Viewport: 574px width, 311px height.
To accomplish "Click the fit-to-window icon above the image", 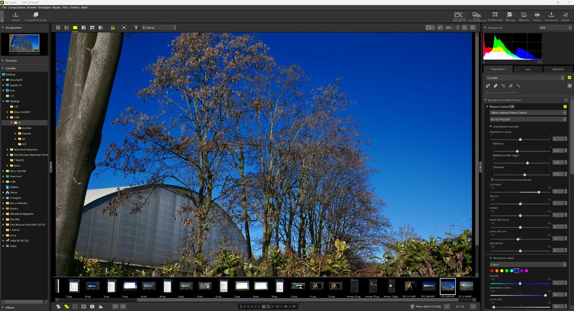I will (x=428, y=27).
